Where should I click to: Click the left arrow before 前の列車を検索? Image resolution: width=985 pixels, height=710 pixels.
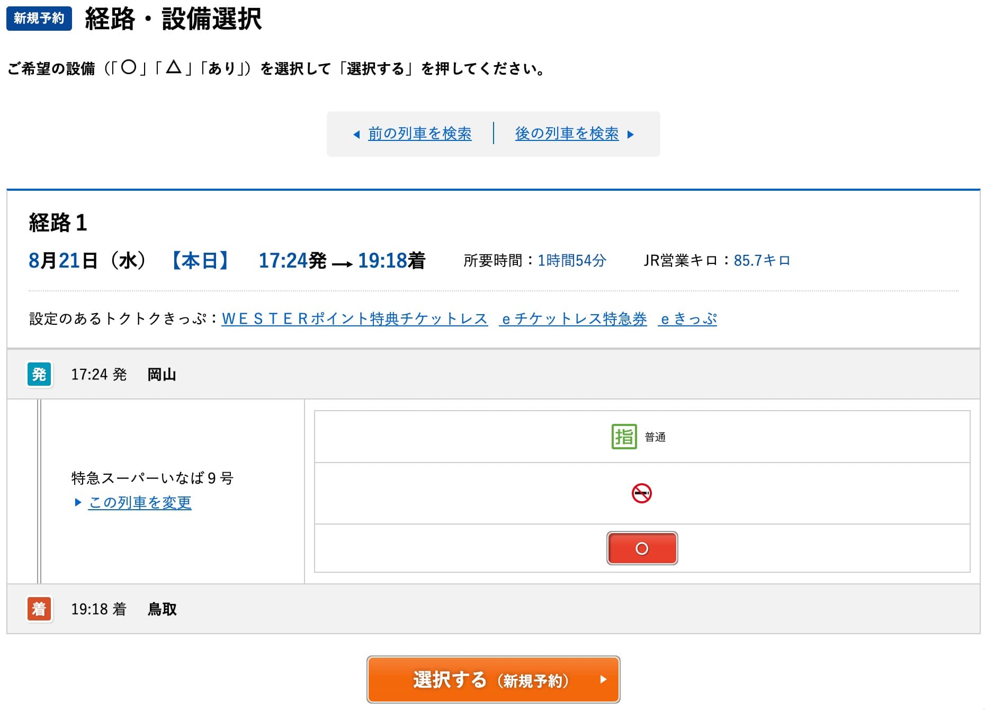pos(356,134)
